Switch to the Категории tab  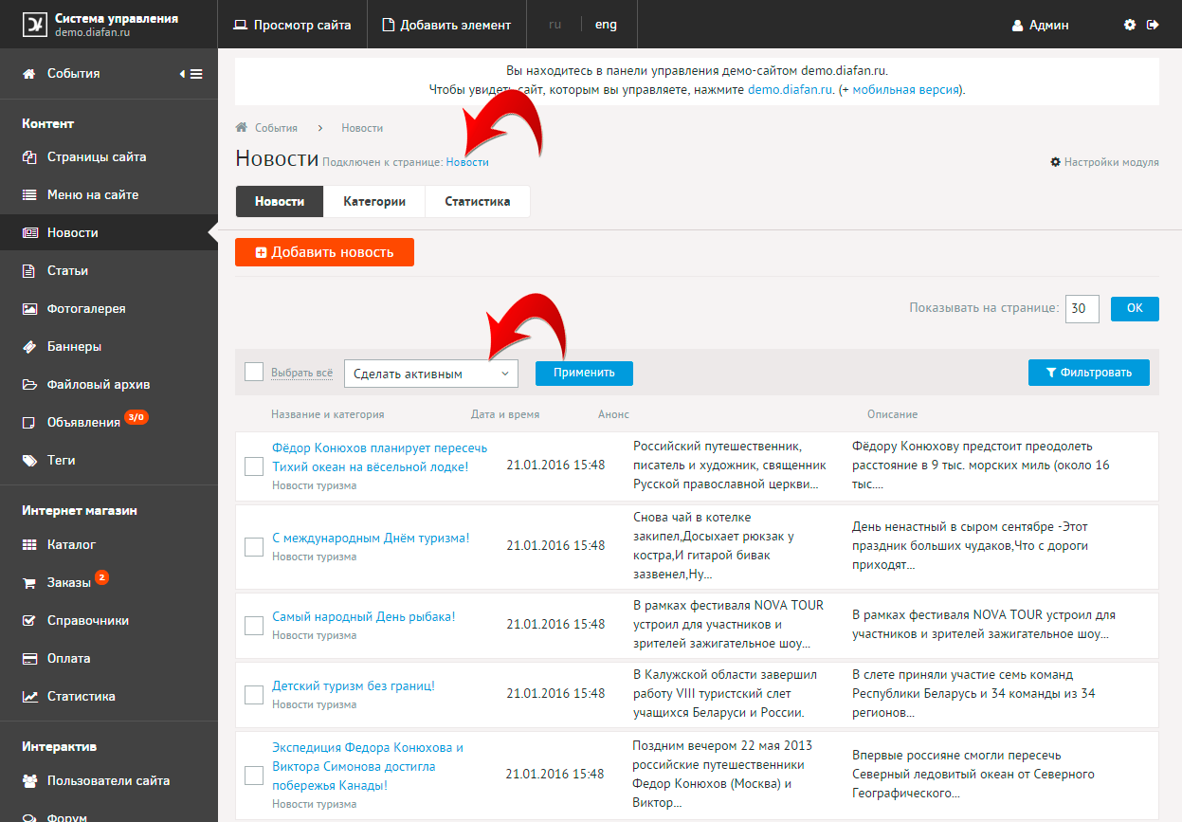[x=374, y=202]
